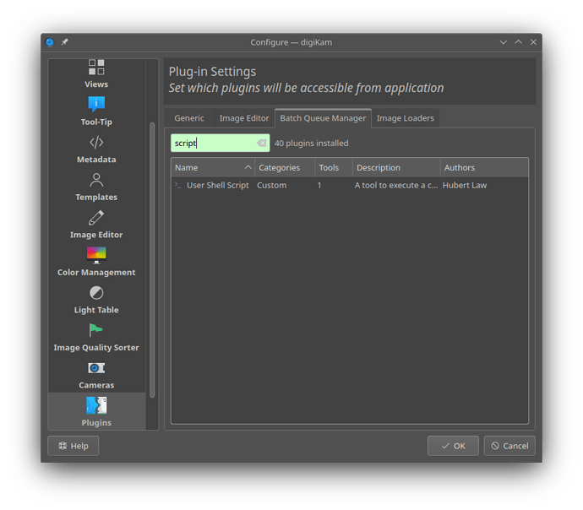Image resolution: width=583 pixels, height=510 pixels.
Task: Open the Views settings page
Action: pyautogui.click(x=96, y=74)
